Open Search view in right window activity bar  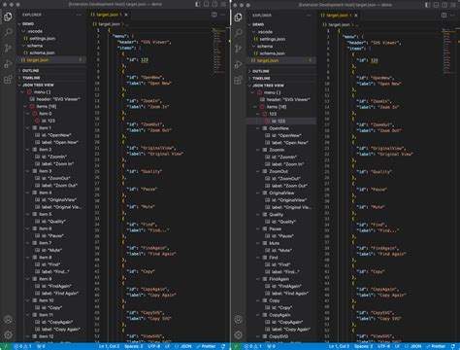239,33
